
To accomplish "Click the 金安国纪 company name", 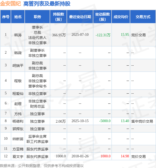I will tap(10, 4).
